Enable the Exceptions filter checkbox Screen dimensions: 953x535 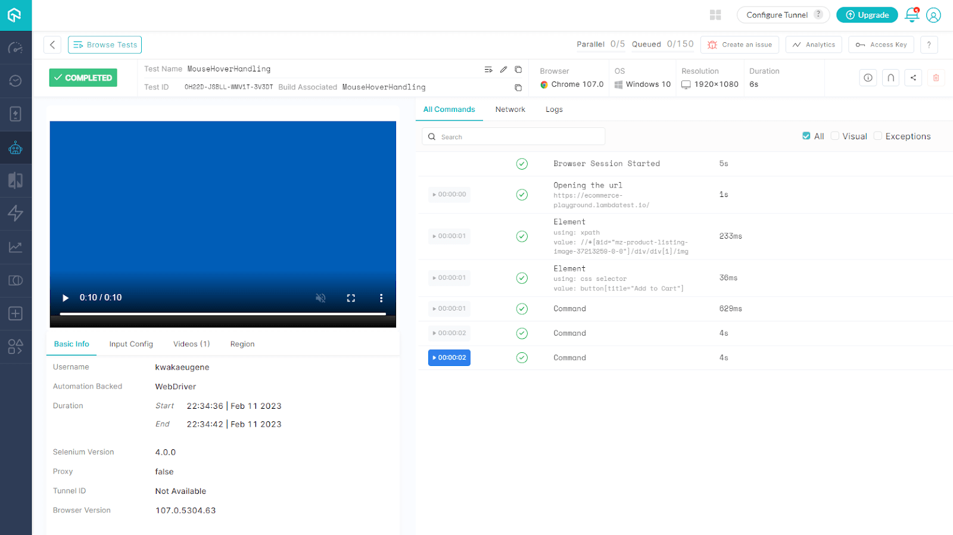878,136
